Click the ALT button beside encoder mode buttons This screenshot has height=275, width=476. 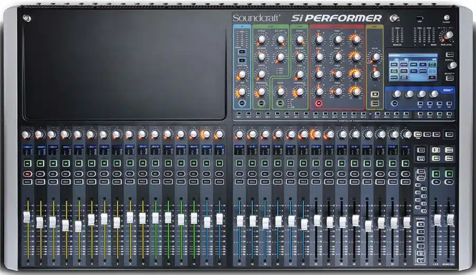449,134
